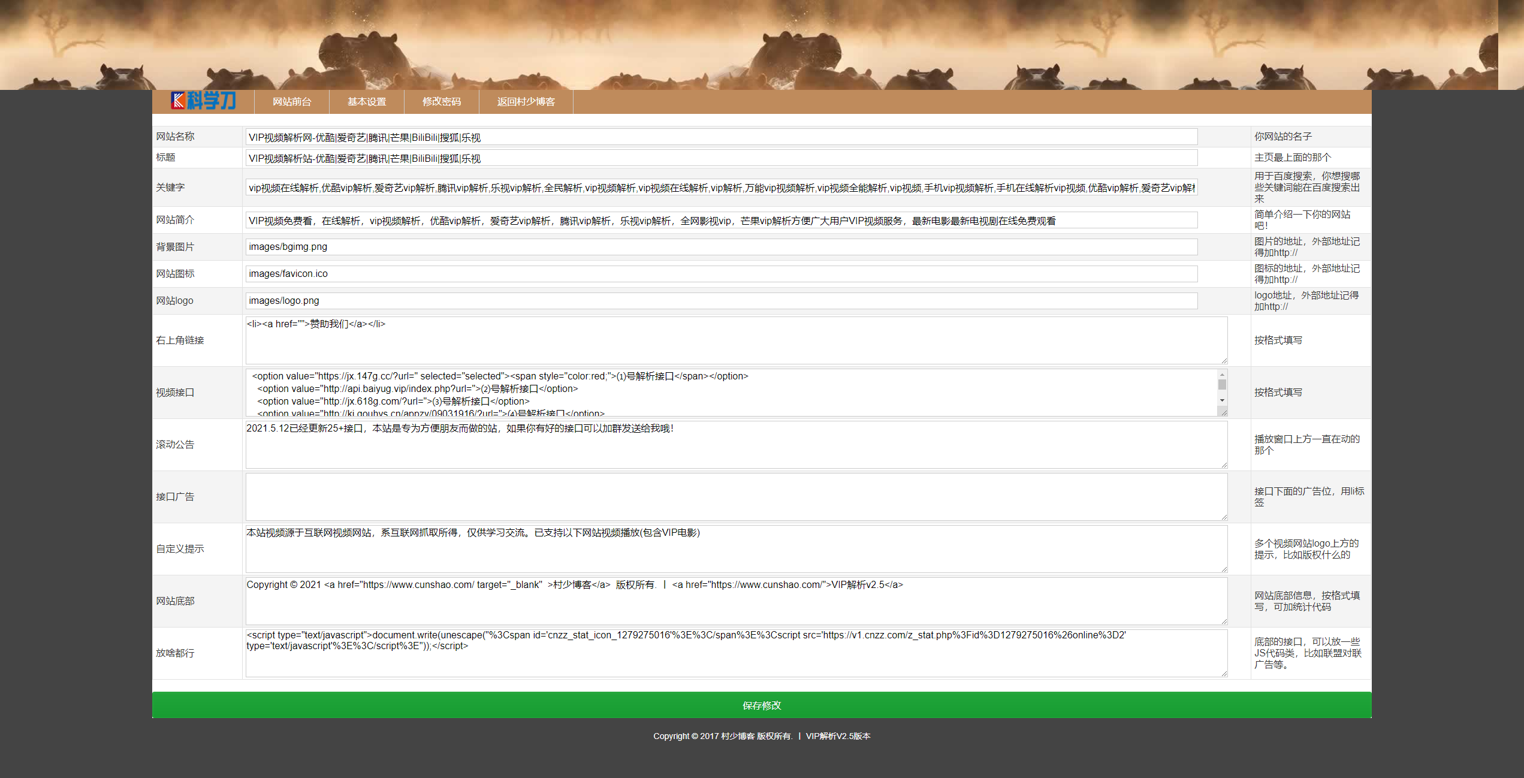The height and width of the screenshot is (778, 1524).
Task: Click resize handle of 接口广告 textarea
Action: [1224, 517]
